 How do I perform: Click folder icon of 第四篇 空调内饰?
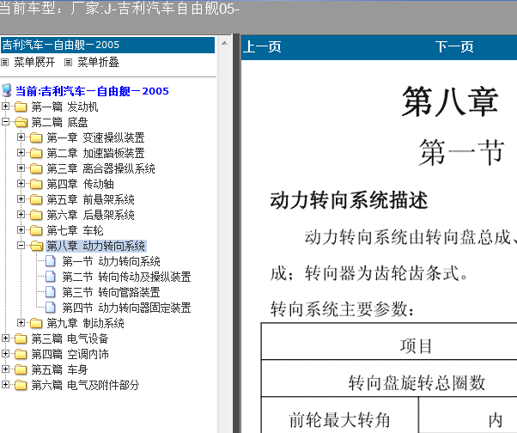click(21, 354)
